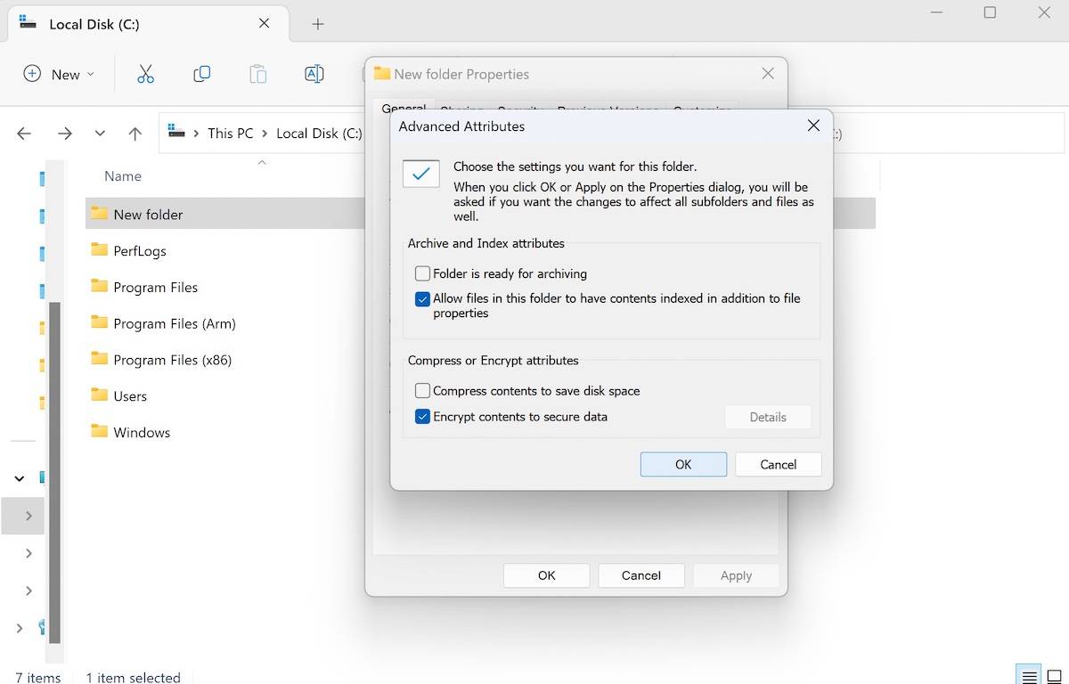Go back with the left arrow

[x=24, y=134]
